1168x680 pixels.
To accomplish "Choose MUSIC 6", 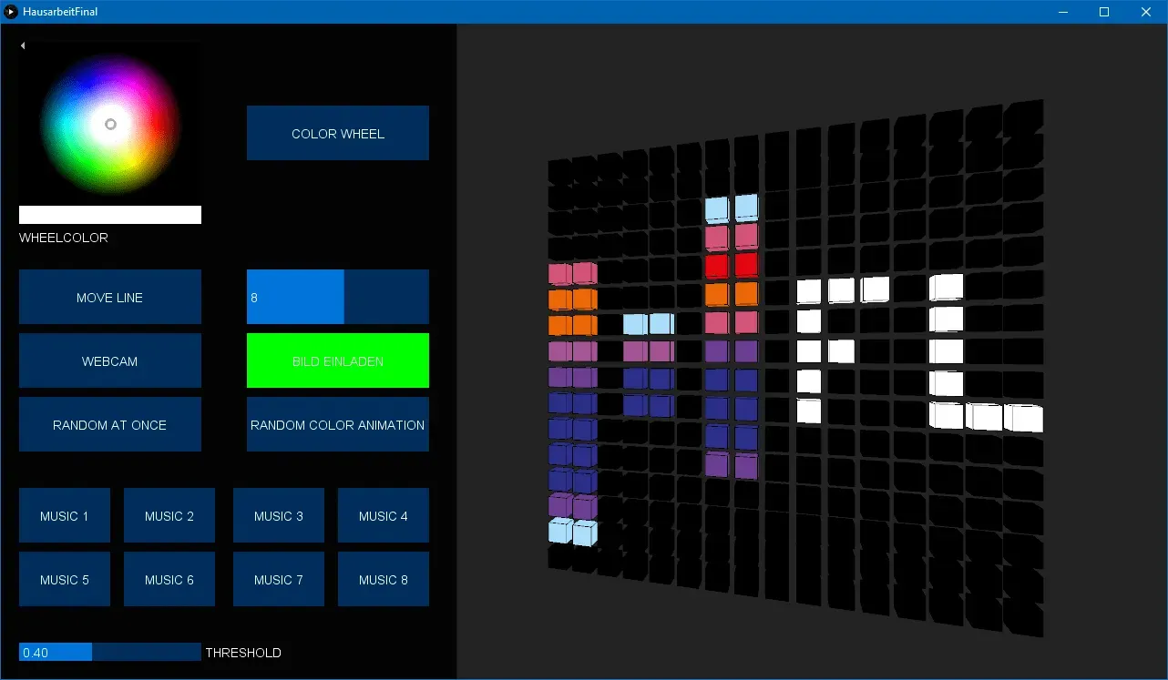I will pyautogui.click(x=169, y=579).
